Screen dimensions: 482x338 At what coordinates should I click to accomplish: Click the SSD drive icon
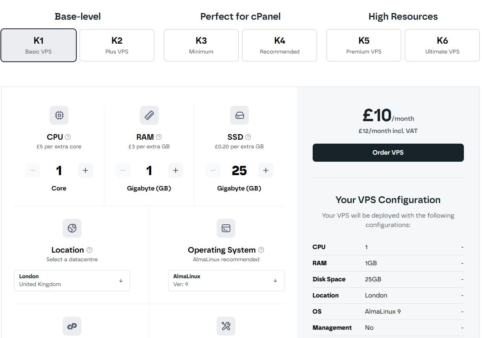tap(239, 115)
